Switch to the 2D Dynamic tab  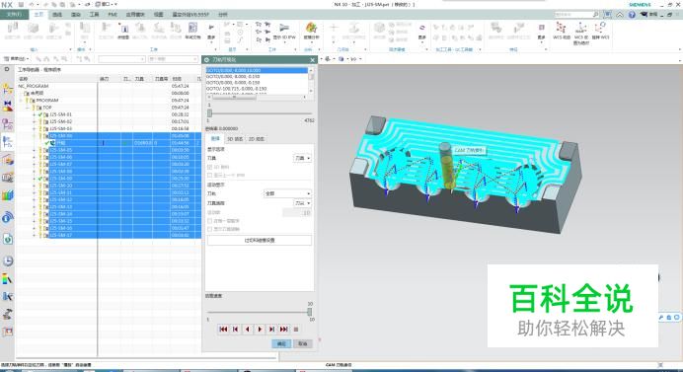click(x=257, y=139)
